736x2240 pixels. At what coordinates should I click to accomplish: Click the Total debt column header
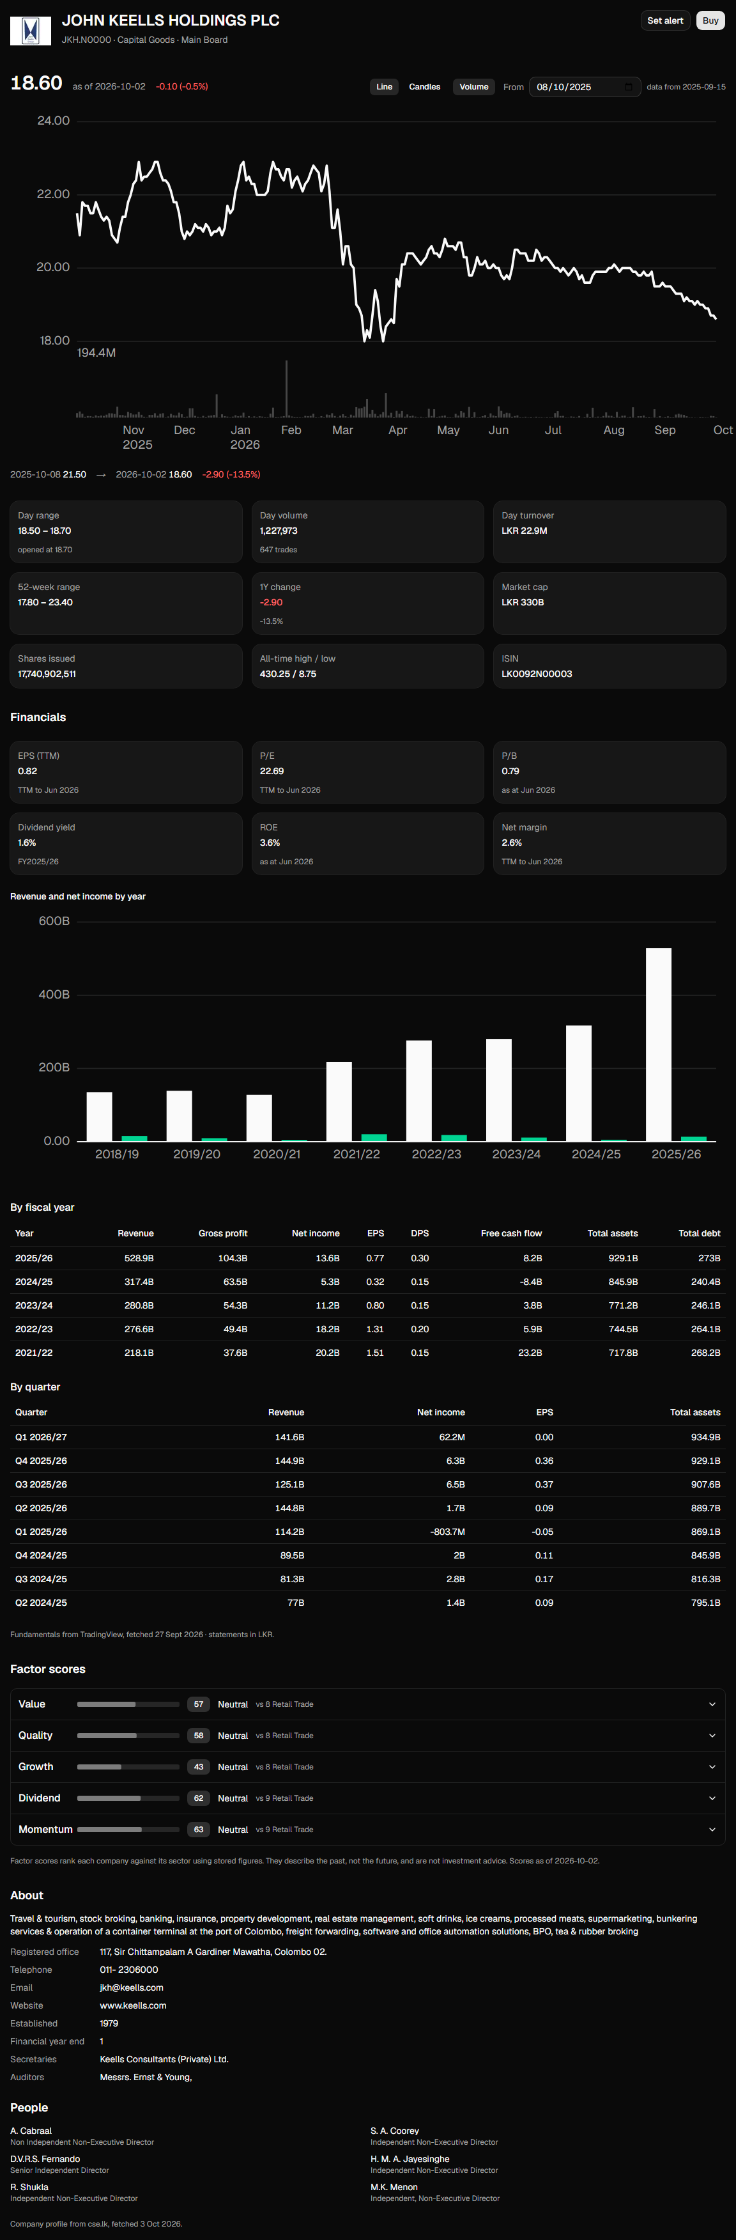click(x=700, y=1233)
